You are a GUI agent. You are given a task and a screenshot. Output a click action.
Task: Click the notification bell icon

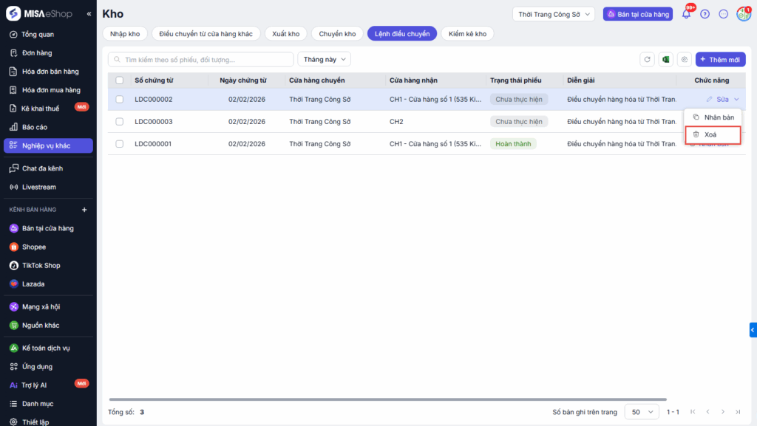686,14
